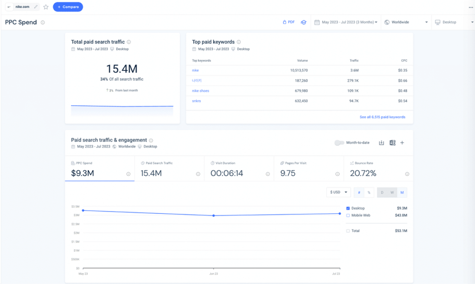475x284 pixels.
Task: Set chart granularity to monthly (M)
Action: [x=402, y=193]
